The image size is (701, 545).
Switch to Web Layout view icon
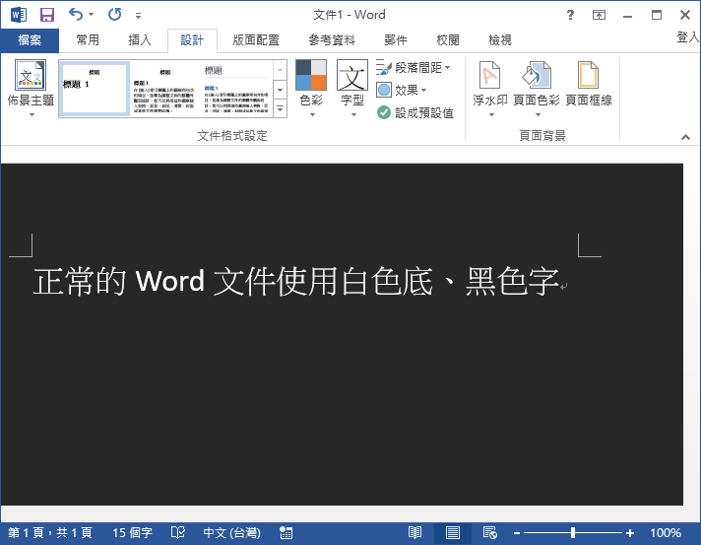click(x=490, y=533)
